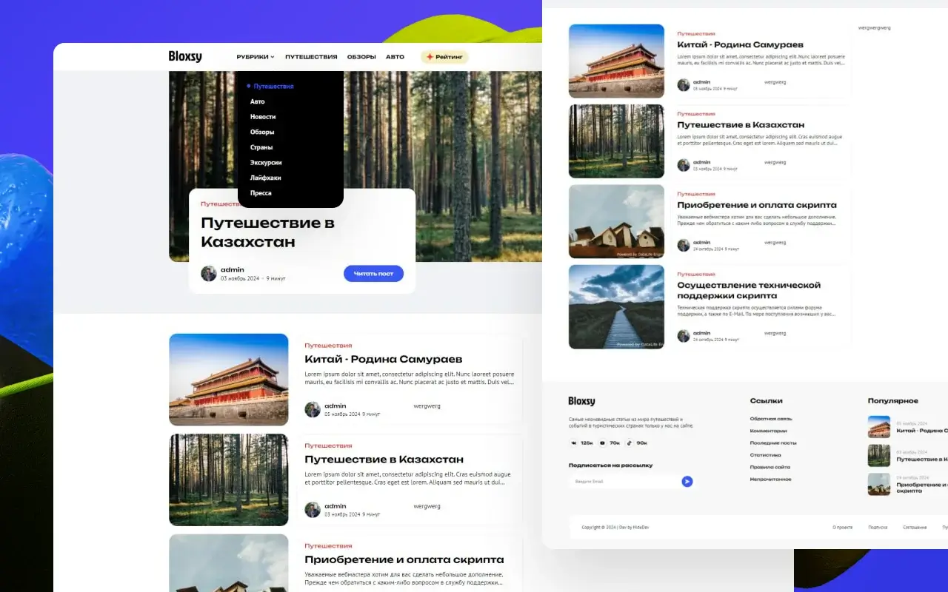Screen dimensions: 948x592
Task: Open the boardwalk photo thumbnail of support post
Action: pyautogui.click(x=616, y=306)
